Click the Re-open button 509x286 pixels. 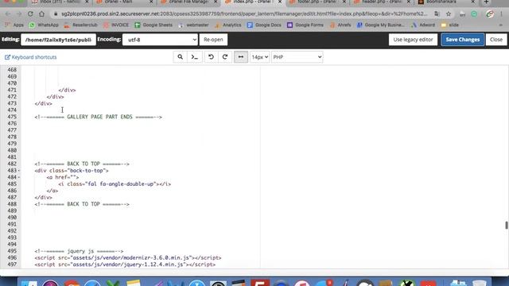[213, 40]
